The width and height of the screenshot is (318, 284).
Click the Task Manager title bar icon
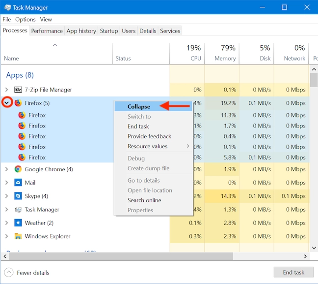7,7
